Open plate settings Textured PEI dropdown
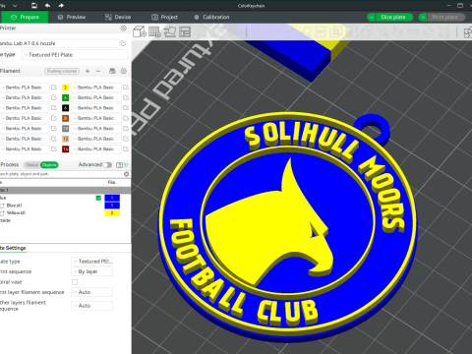Image resolution: width=472 pixels, height=354 pixels. tap(92, 262)
